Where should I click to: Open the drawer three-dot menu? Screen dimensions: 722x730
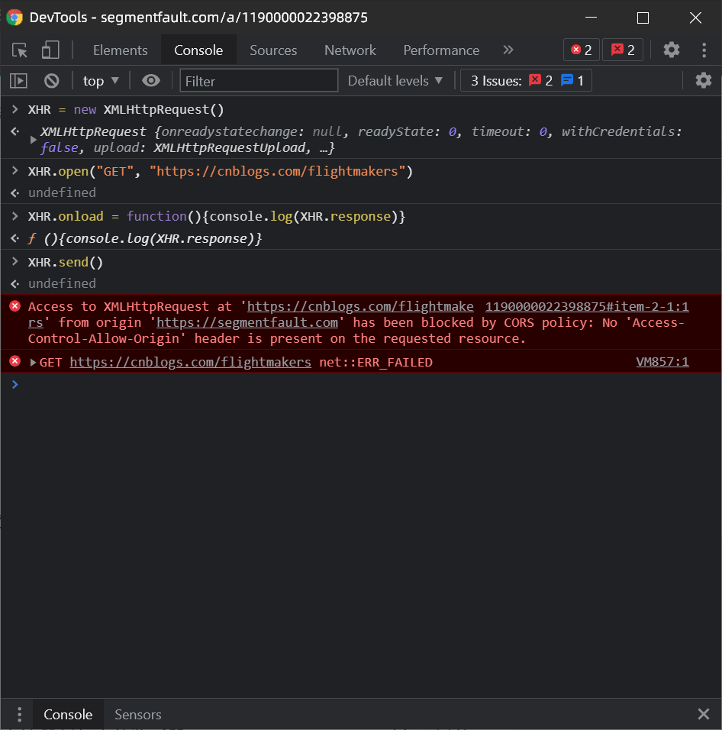coord(19,714)
